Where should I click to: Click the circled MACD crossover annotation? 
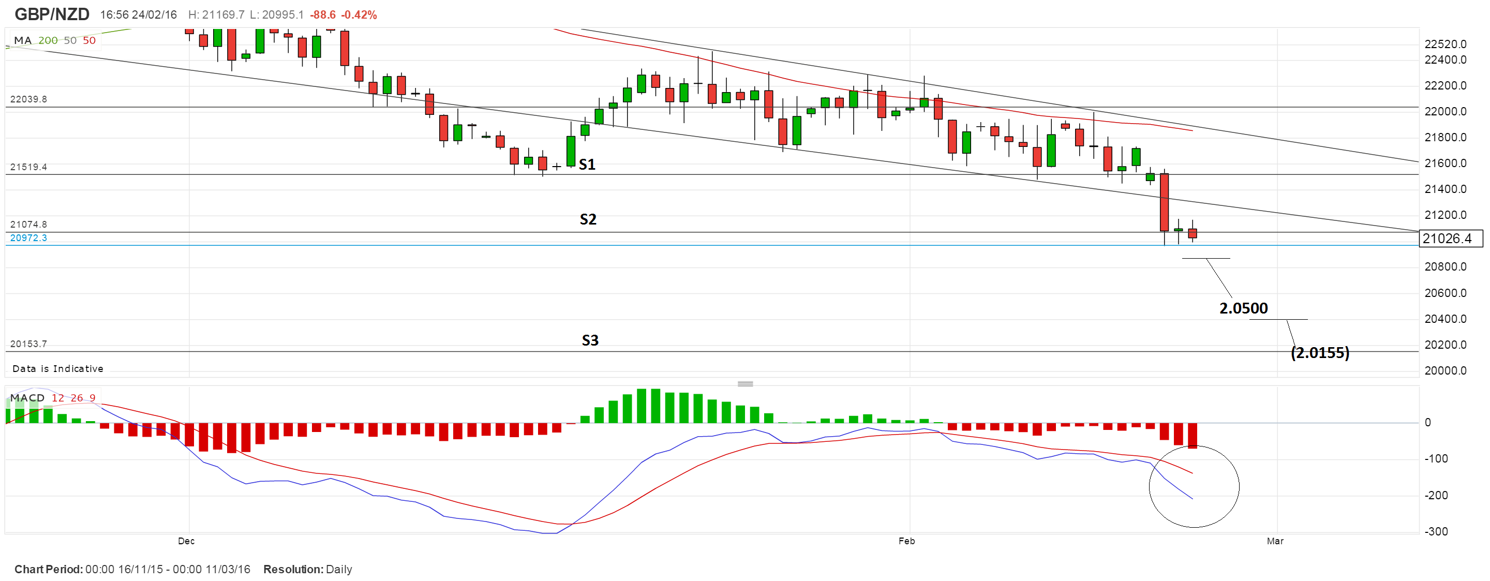point(1194,486)
